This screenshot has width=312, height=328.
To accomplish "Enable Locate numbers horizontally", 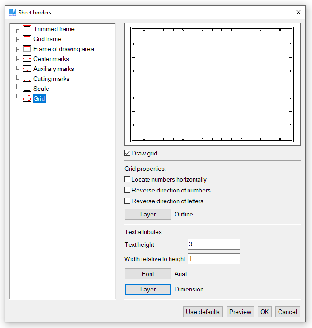I will 128,180.
